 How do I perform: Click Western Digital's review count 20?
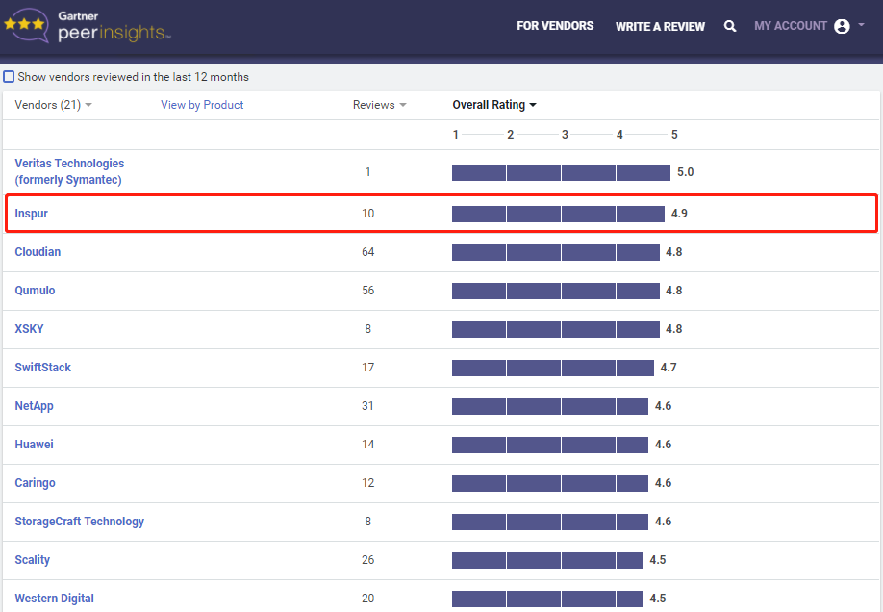click(x=367, y=599)
